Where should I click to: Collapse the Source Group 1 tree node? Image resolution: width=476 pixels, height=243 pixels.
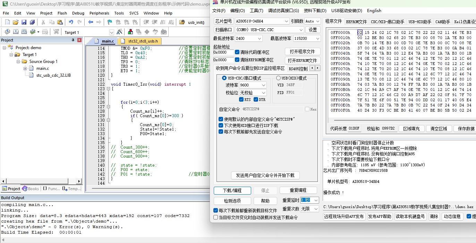coord(18,62)
